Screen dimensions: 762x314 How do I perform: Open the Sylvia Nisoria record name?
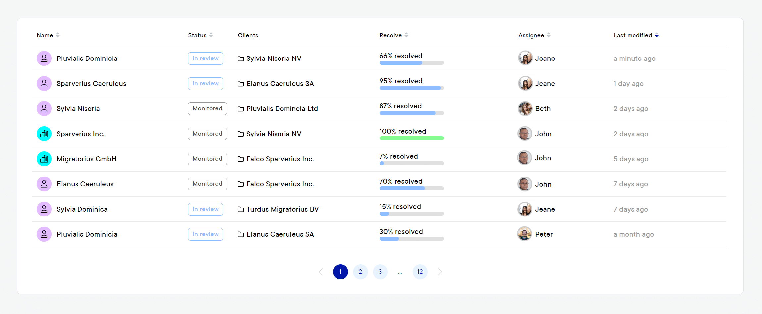coord(78,109)
